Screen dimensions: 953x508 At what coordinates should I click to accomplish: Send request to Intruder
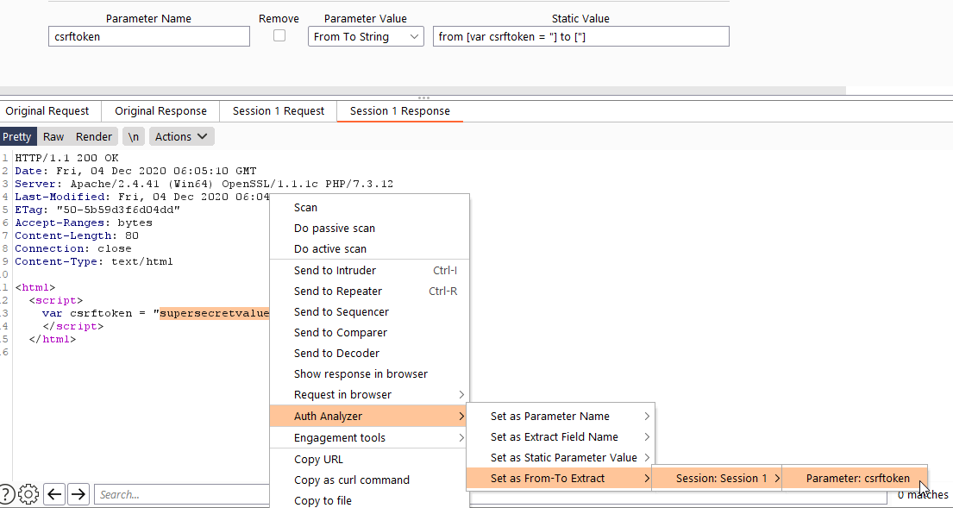pos(369,271)
